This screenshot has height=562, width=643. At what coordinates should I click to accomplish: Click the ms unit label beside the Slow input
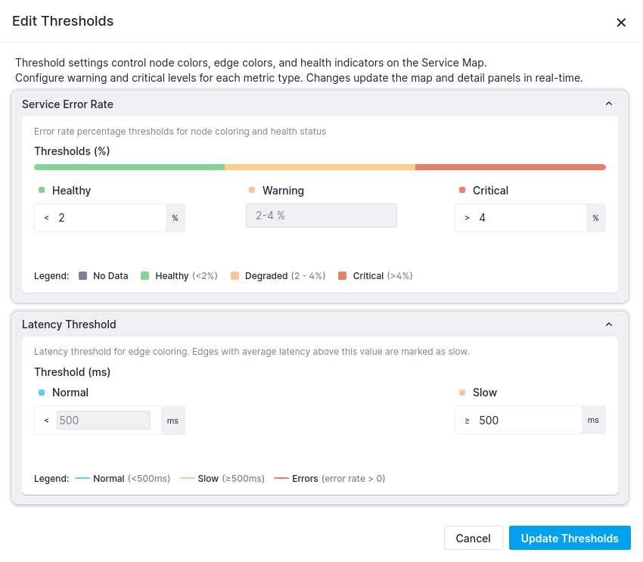point(593,420)
